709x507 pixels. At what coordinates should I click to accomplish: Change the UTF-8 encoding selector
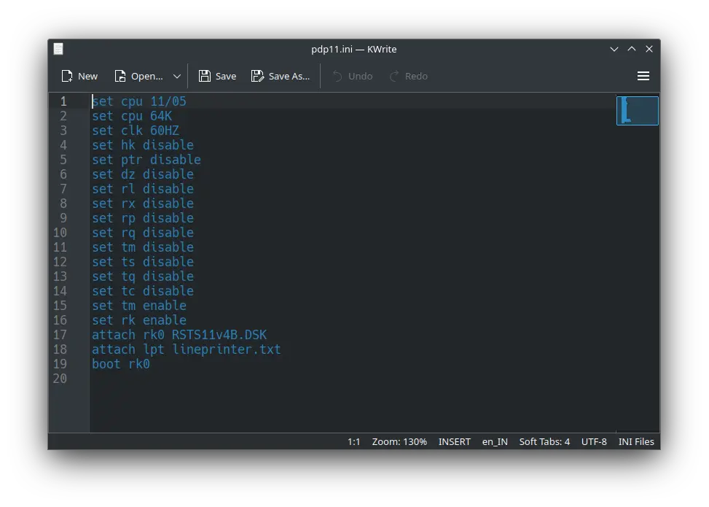[594, 441]
